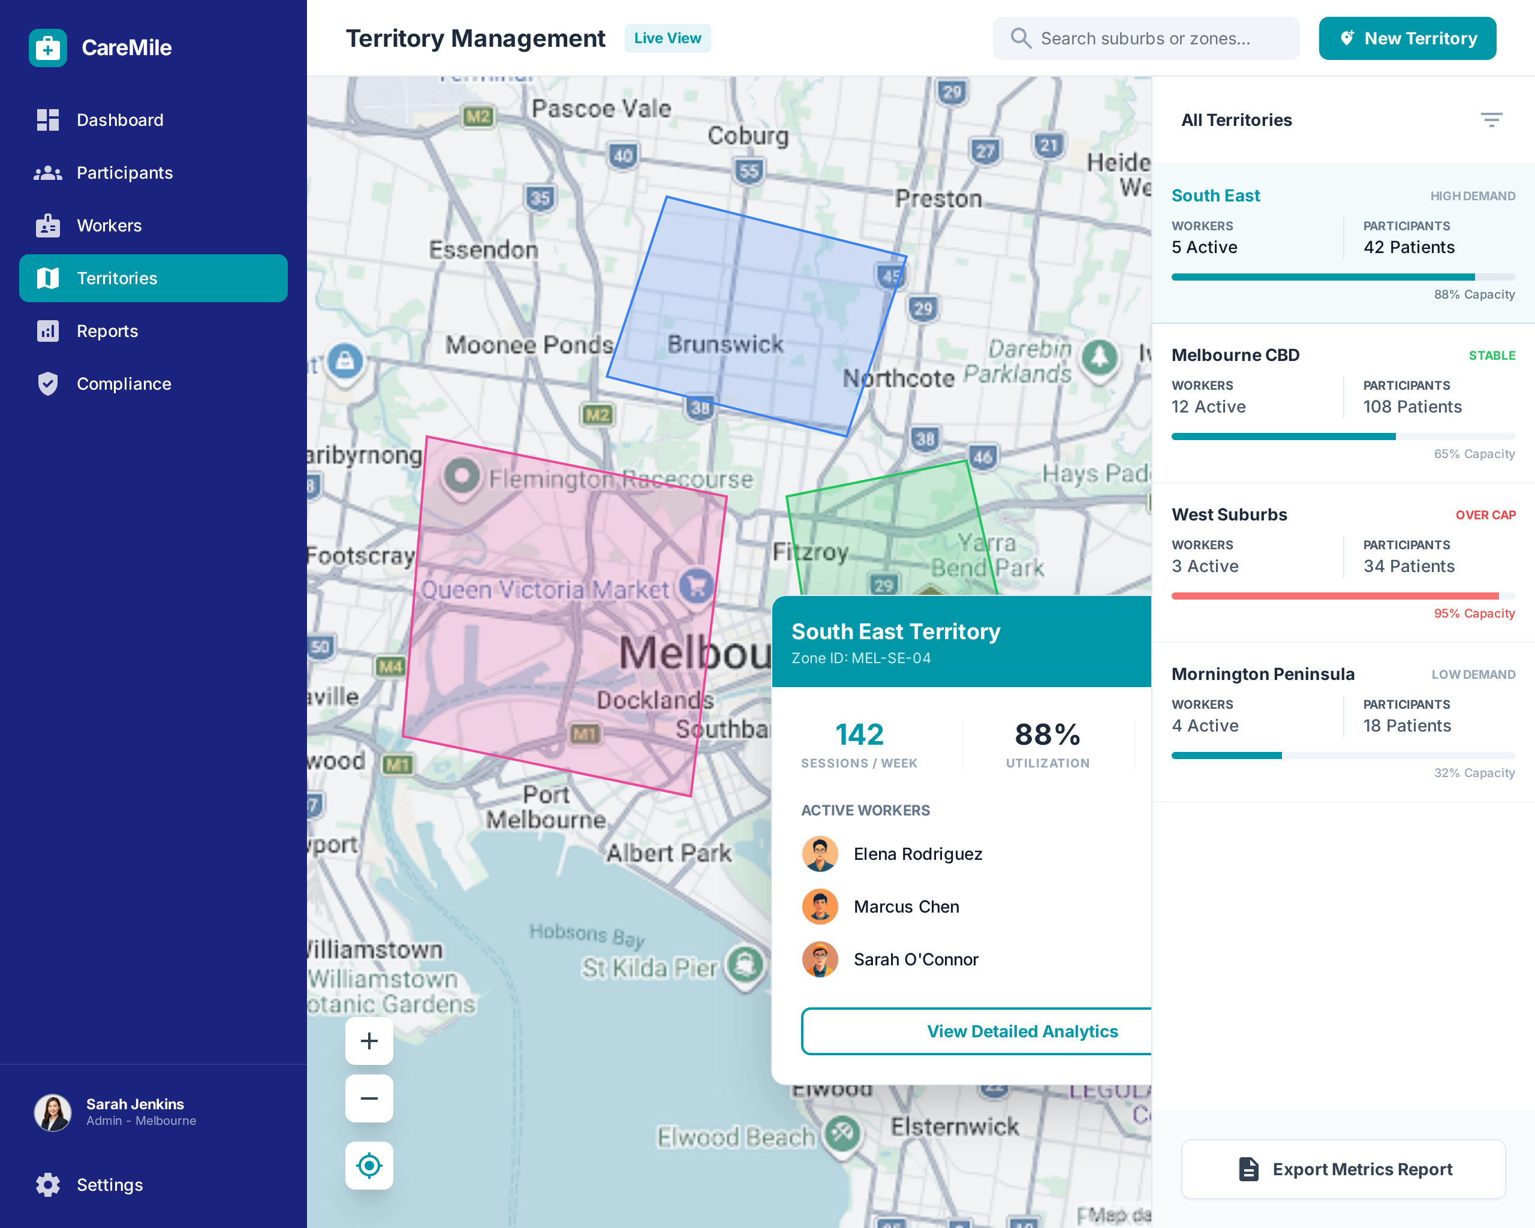Open the Dashboard menu item
Image resolution: width=1535 pixels, height=1228 pixels.
[x=119, y=119]
